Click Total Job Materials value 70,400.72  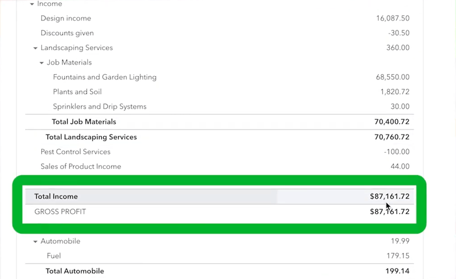[x=392, y=122]
